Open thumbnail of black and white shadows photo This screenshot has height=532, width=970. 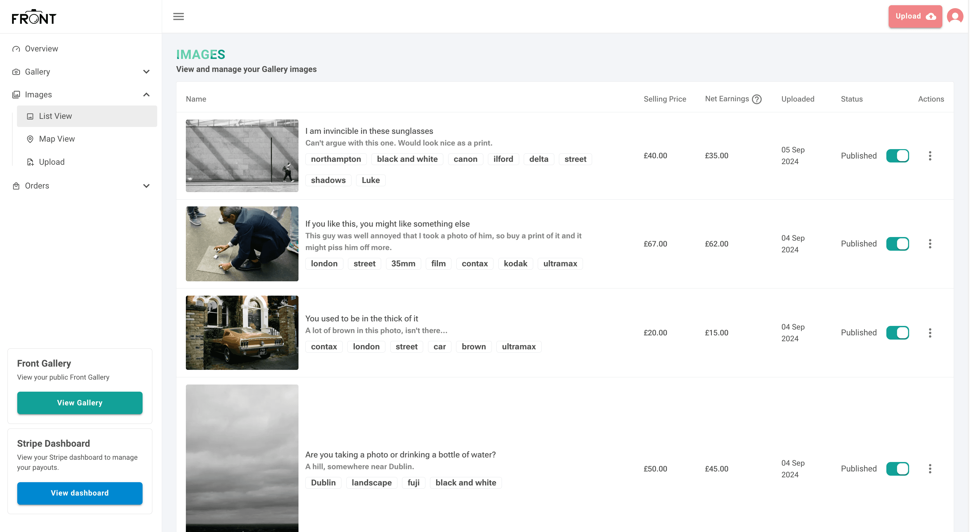tap(242, 156)
